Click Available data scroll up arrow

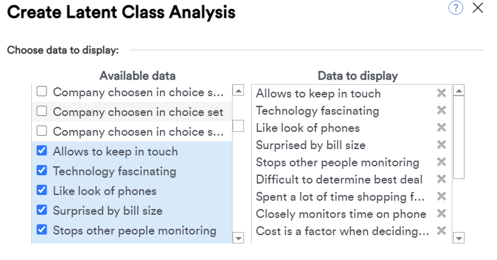tap(238, 90)
